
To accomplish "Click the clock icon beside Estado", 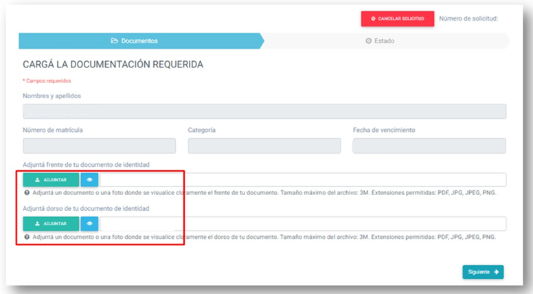I will coord(368,41).
